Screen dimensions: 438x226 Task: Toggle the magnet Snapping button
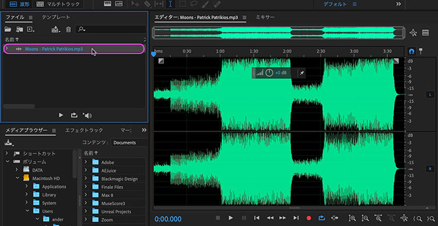tap(412, 51)
